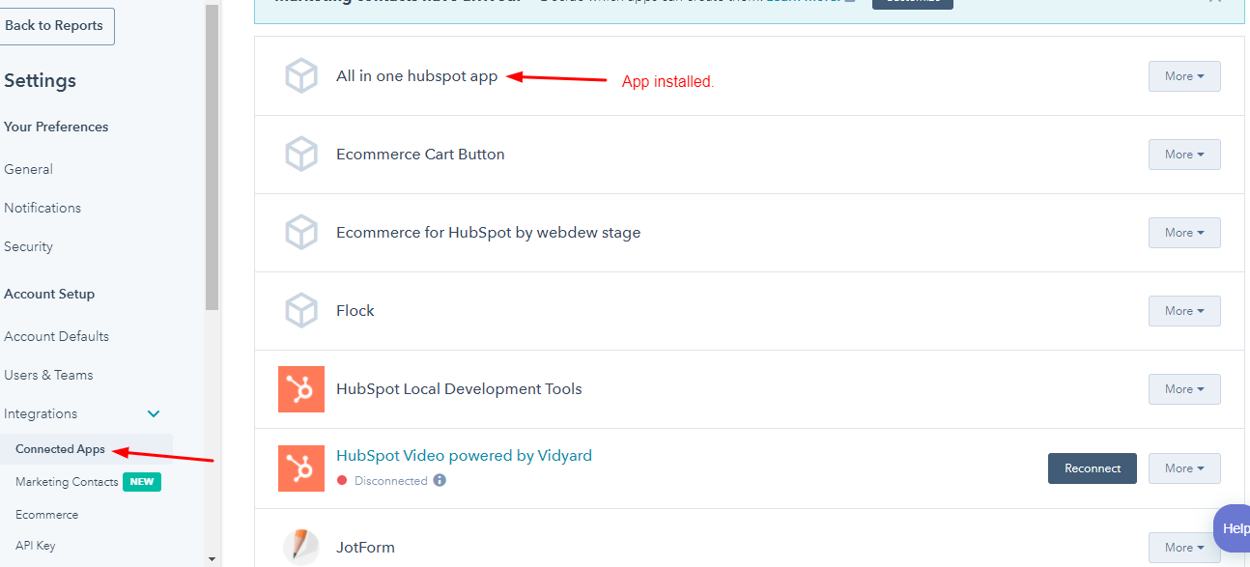Click the info icon beside Disconnected status
This screenshot has width=1250, height=567.
tap(440, 480)
